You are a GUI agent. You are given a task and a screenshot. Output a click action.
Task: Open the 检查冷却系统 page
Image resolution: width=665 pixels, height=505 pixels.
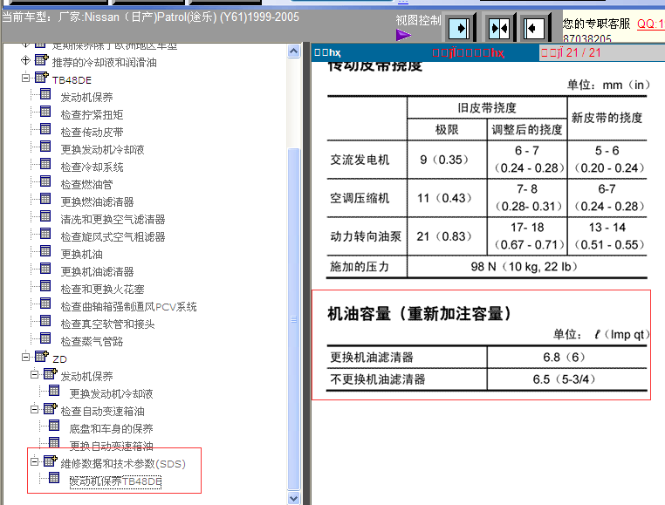point(92,167)
